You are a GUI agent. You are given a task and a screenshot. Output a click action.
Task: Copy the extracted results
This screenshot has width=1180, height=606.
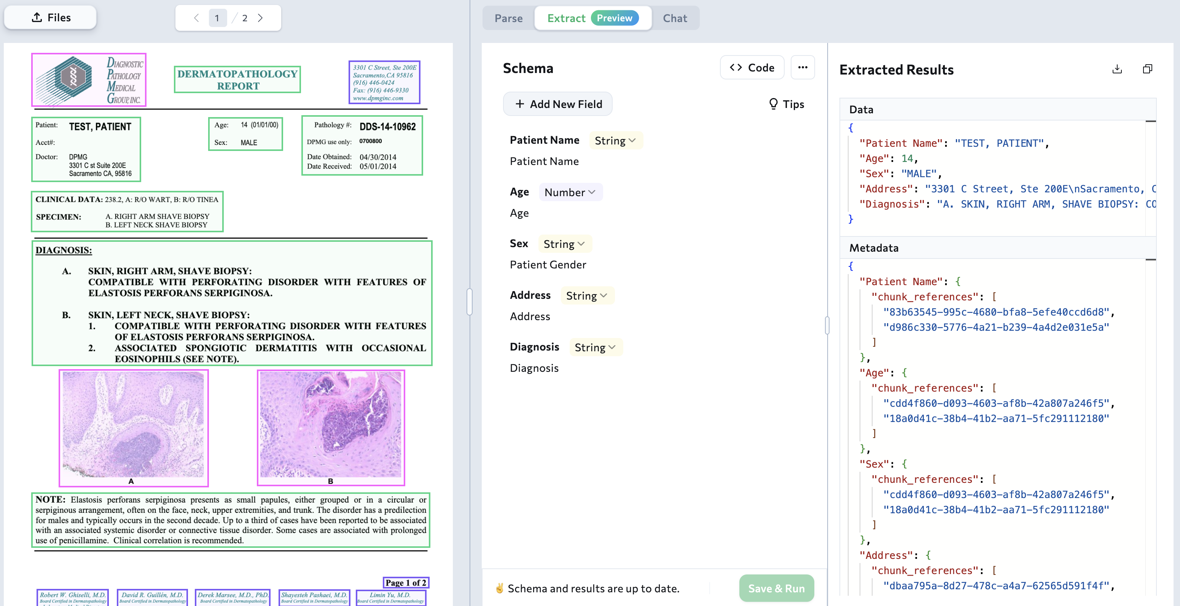[1148, 69]
